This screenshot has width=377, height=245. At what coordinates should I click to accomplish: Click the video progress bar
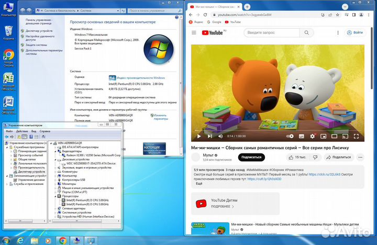pyautogui.click(x=278, y=131)
